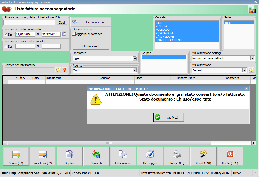Enable Dal checkbox for numero documento
The height and width of the screenshot is (177, 259).
(6, 46)
